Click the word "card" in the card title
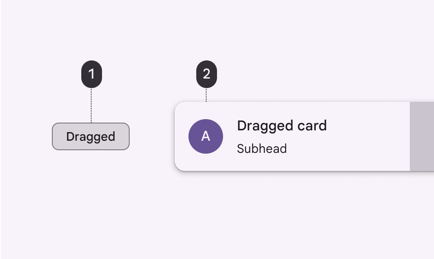434x259 pixels. [311, 126]
